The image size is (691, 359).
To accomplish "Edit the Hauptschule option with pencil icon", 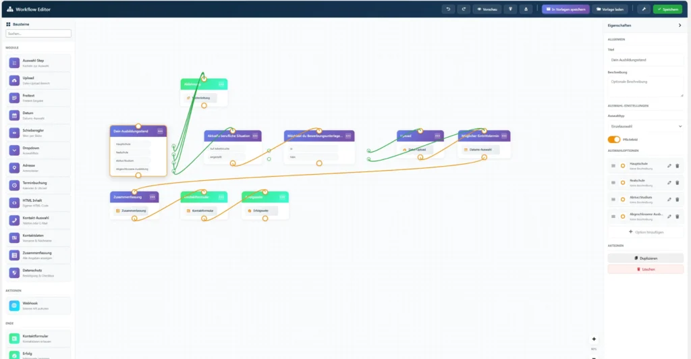I will 669,165.
